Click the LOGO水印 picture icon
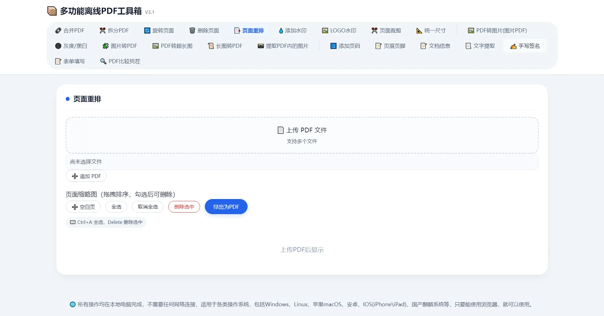Viewport: 604px width, 316px height. point(325,30)
